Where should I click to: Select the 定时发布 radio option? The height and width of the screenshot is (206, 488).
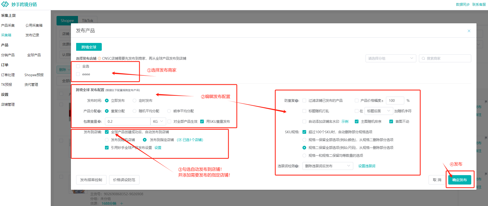coord(134,101)
